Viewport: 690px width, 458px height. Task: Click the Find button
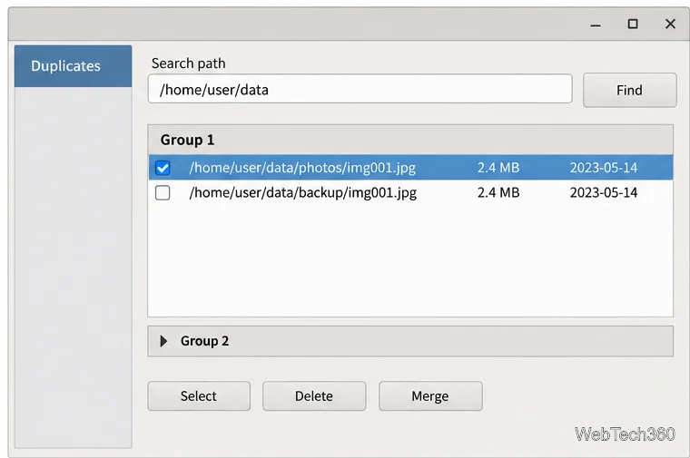[630, 90]
